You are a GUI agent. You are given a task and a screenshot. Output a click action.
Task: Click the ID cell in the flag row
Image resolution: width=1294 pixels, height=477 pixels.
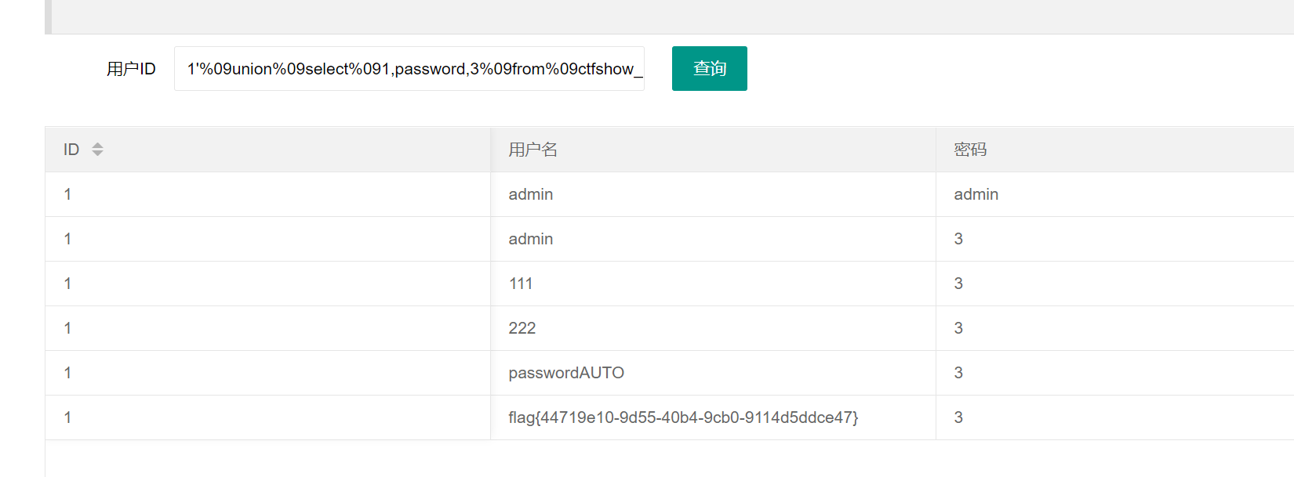pos(68,417)
